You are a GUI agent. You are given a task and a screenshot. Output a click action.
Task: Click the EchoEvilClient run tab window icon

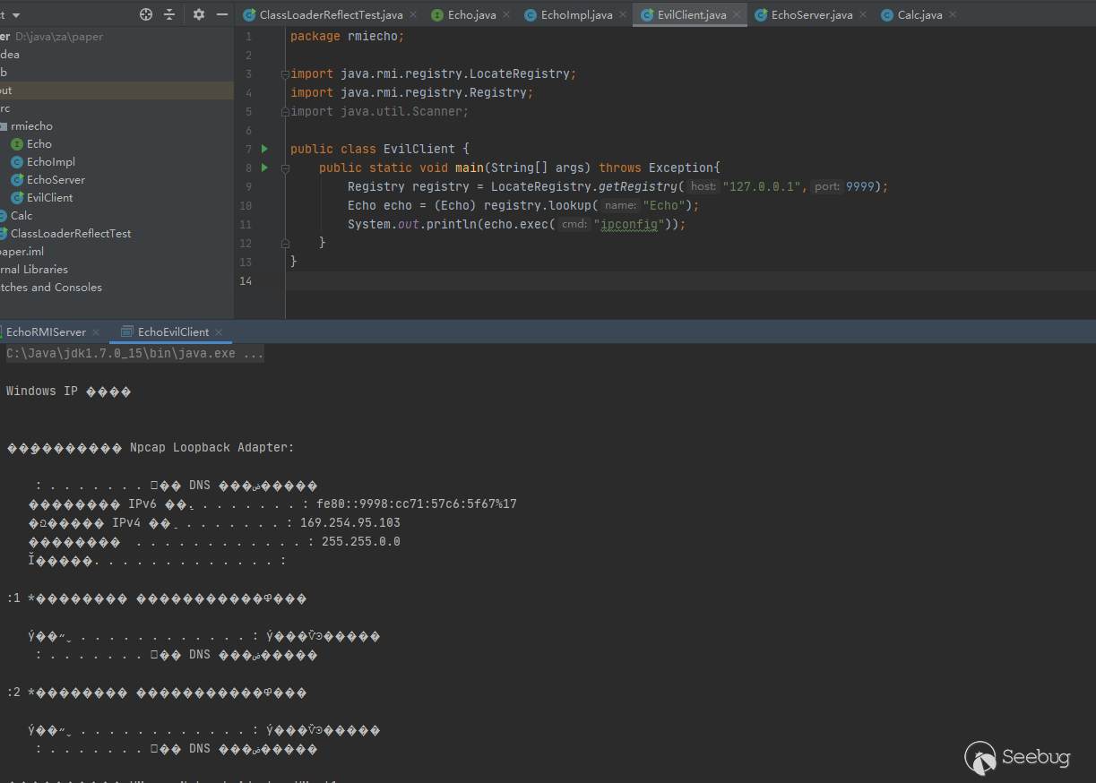click(126, 332)
